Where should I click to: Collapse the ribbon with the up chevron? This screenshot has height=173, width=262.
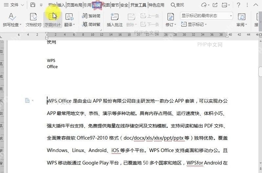point(256,5)
